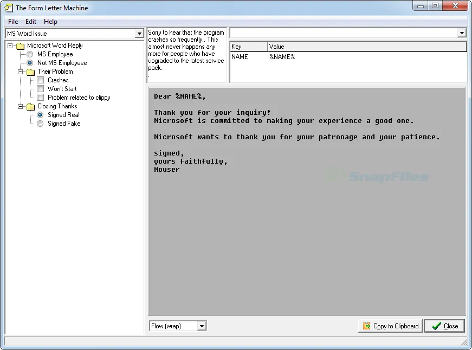Enable Problem related to clippy checkbox
Viewport: 472px width, 350px height.
click(x=41, y=98)
